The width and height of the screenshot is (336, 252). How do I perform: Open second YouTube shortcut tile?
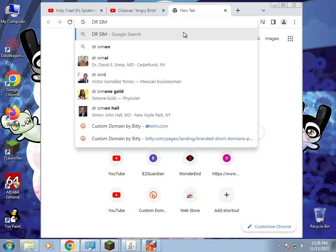point(116,200)
